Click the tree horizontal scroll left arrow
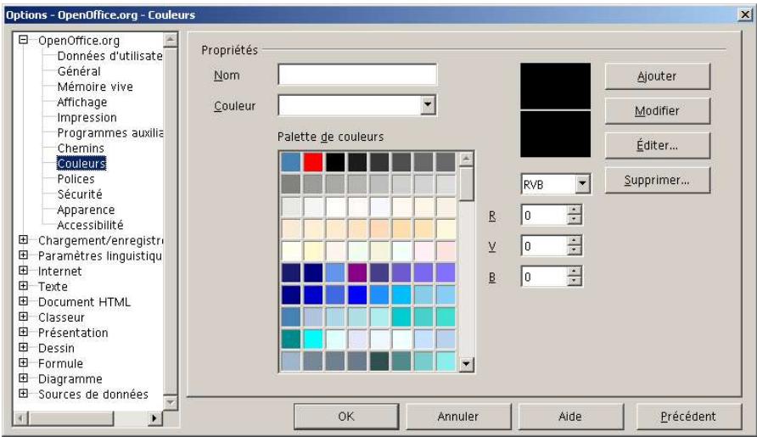757x437 pixels. [20, 418]
